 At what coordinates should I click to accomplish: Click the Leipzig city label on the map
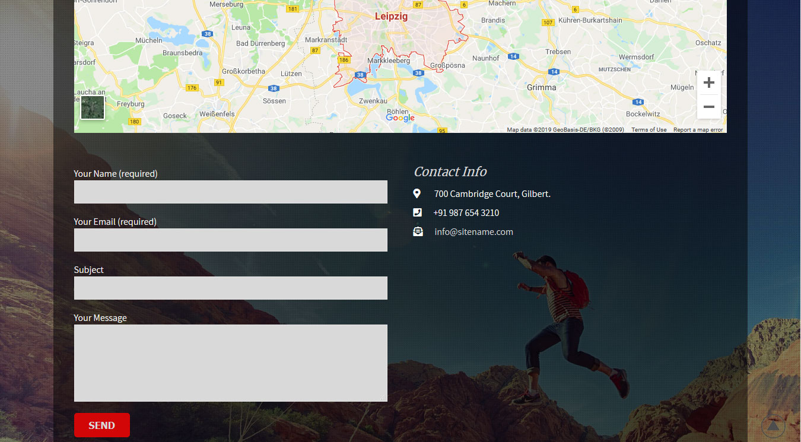[x=391, y=17]
